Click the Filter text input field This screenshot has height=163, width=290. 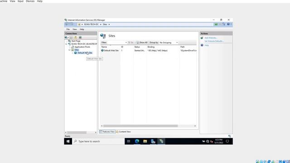tap(116, 43)
